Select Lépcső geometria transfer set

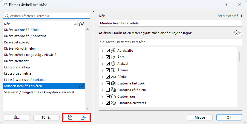pos(18,73)
